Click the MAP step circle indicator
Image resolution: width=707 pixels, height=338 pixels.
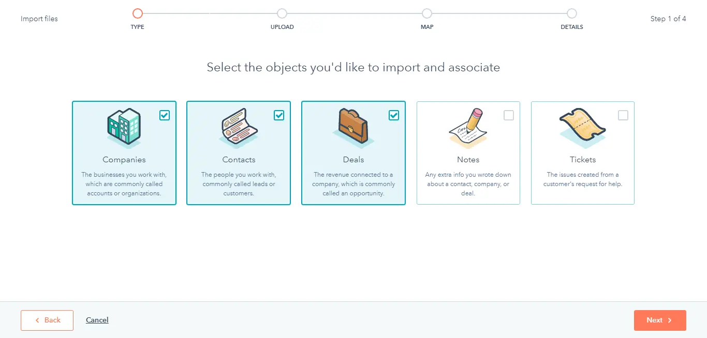(x=427, y=13)
